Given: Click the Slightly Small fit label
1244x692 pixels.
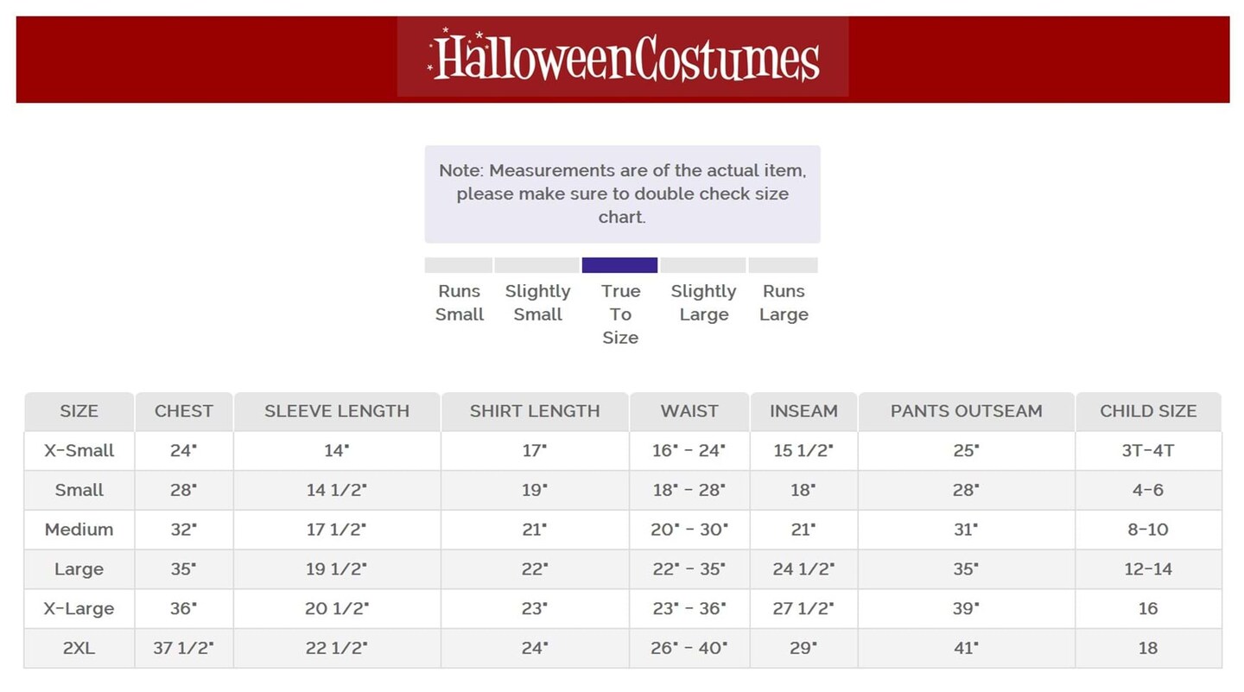Looking at the screenshot, I should (537, 303).
